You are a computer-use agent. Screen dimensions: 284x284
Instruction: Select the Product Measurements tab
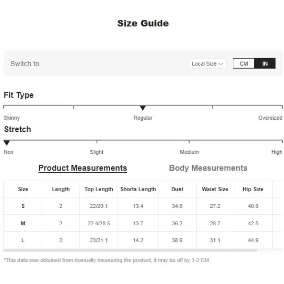pyautogui.click(x=82, y=168)
